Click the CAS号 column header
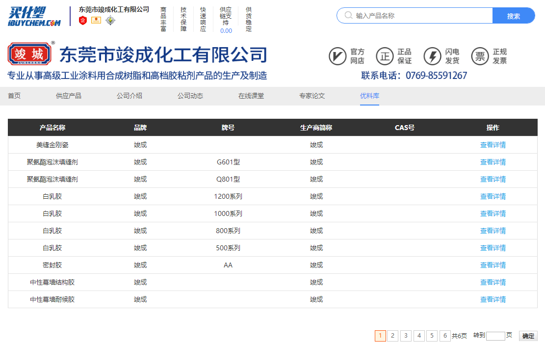 click(405, 128)
